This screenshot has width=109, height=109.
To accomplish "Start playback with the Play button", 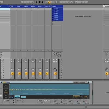I will click(37, 2).
